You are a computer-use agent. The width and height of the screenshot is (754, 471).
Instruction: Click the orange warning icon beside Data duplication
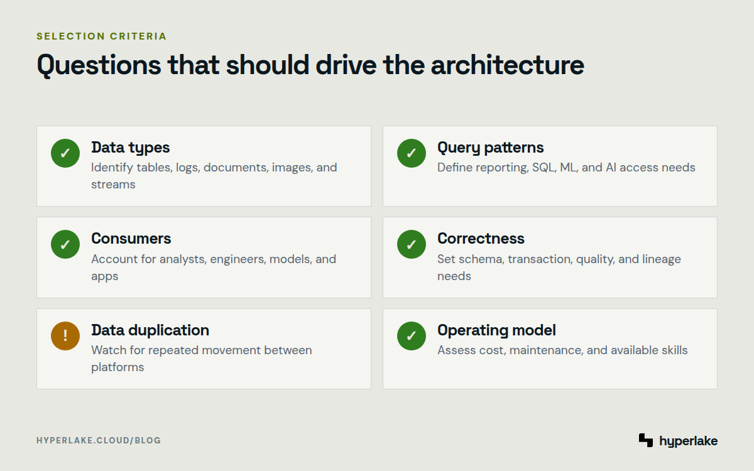(65, 336)
